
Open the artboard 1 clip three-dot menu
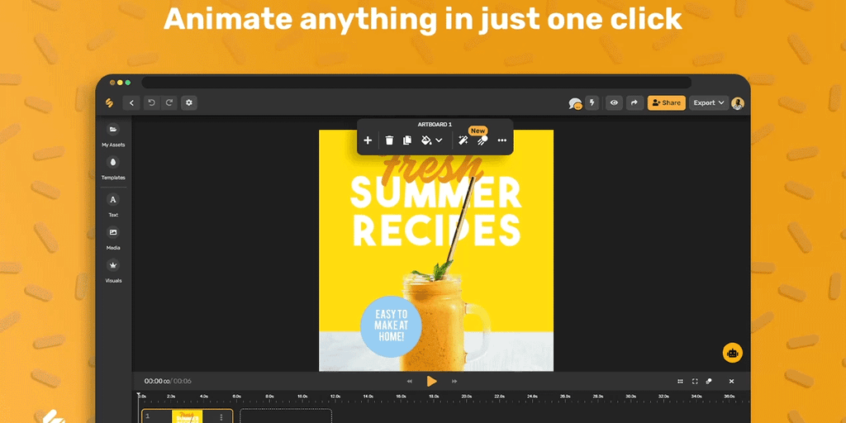pos(221,417)
